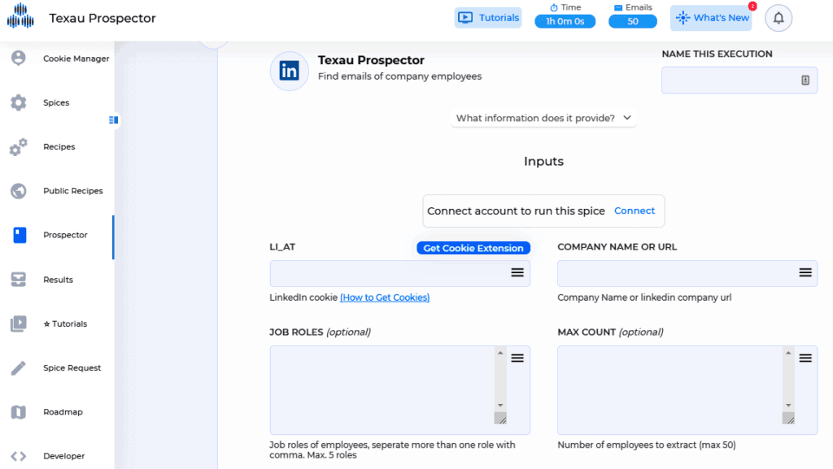Click the Name This Execution input
The image size is (833, 469).
[x=739, y=80]
